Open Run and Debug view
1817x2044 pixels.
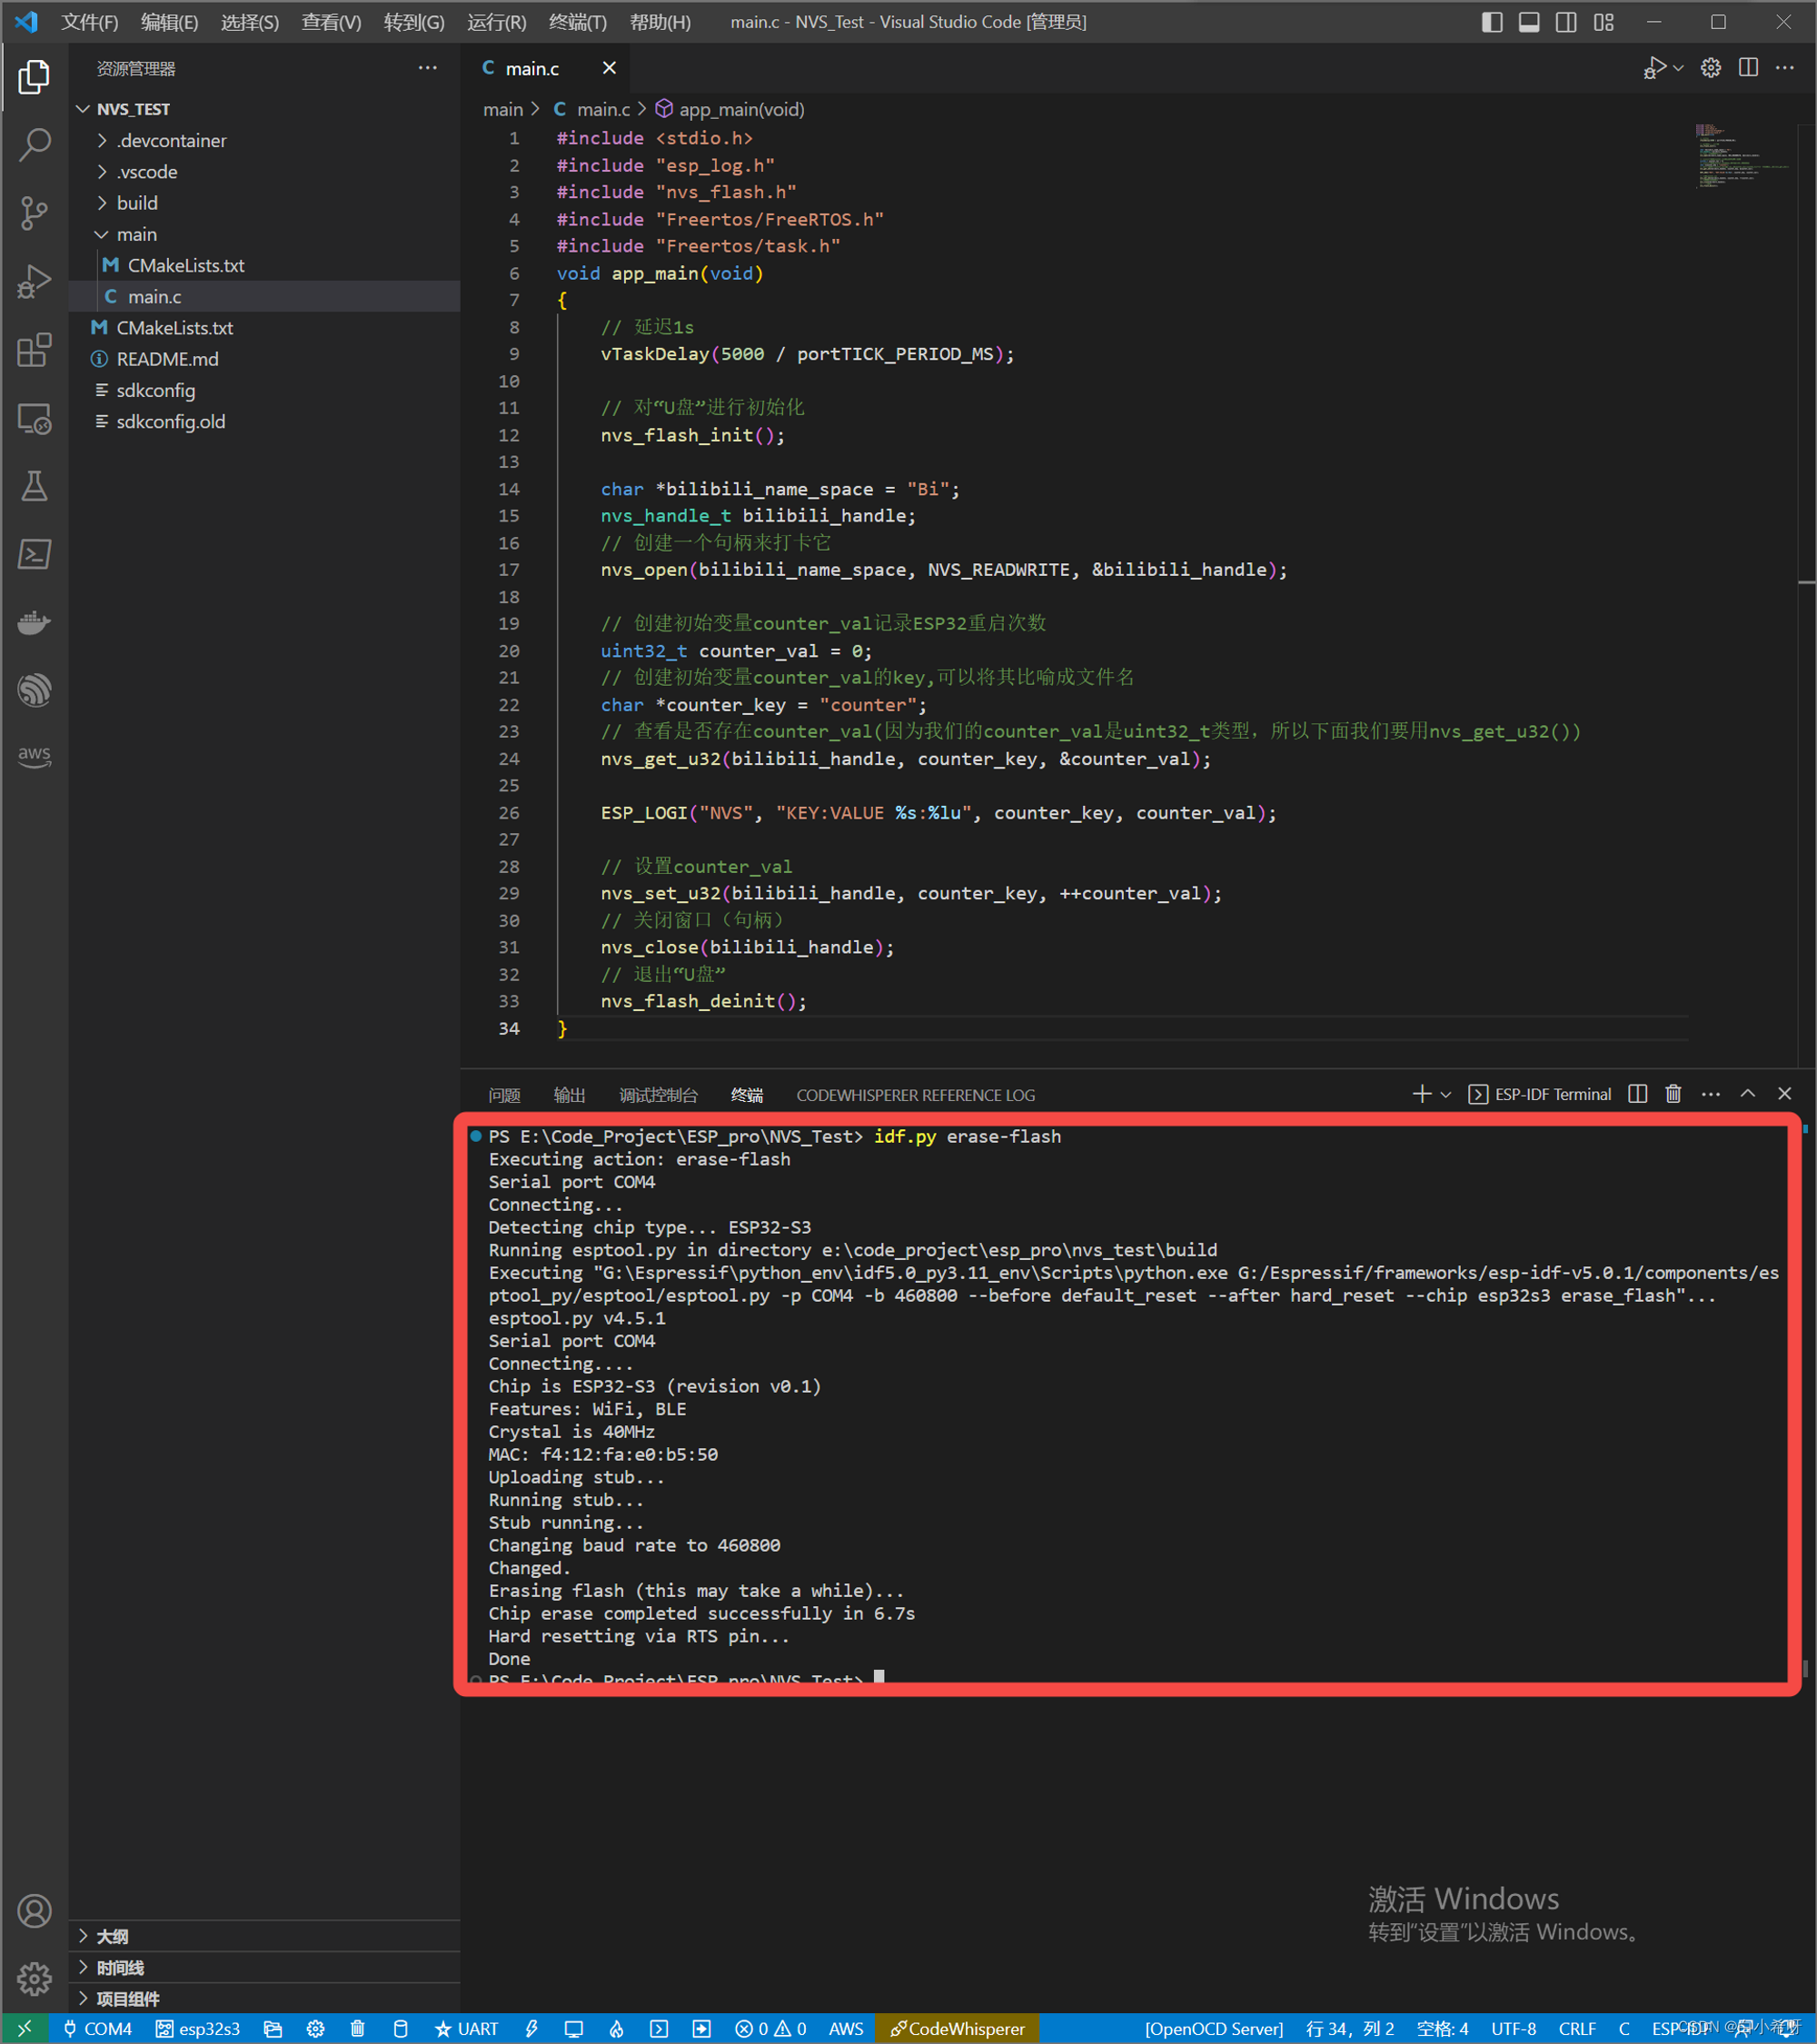34,281
